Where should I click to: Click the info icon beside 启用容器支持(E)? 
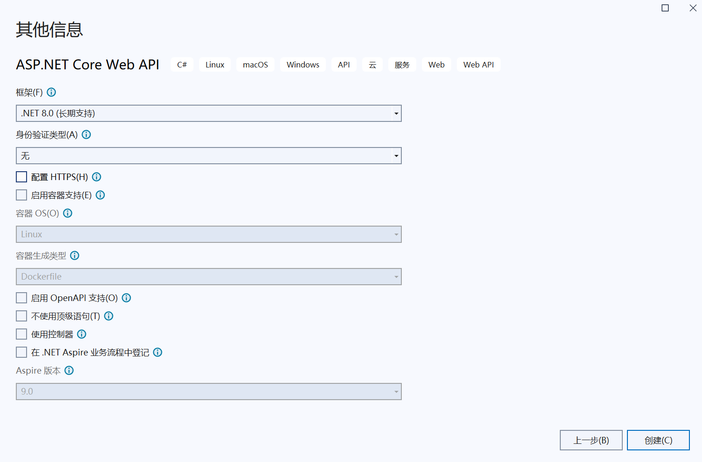[100, 195]
